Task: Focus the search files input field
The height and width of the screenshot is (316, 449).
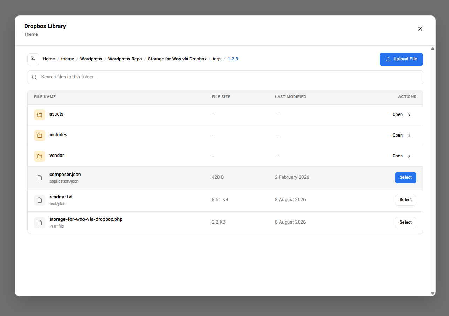Action: [x=226, y=77]
